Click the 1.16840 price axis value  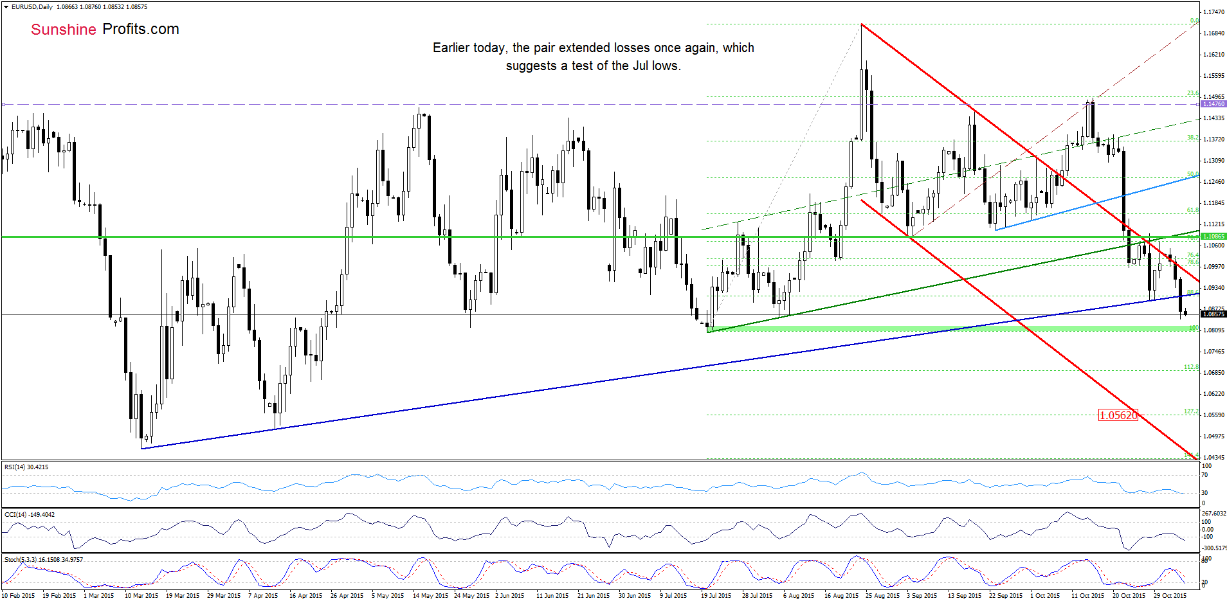click(1213, 33)
